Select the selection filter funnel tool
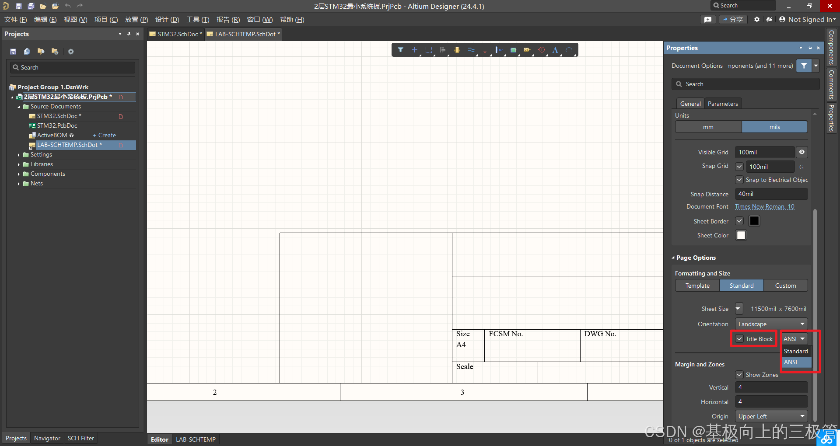The height and width of the screenshot is (446, 840). pyautogui.click(x=400, y=50)
